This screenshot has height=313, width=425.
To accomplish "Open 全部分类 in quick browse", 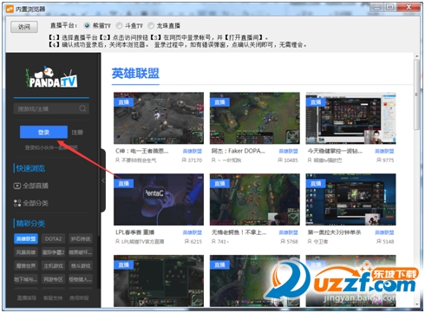I will (x=31, y=203).
